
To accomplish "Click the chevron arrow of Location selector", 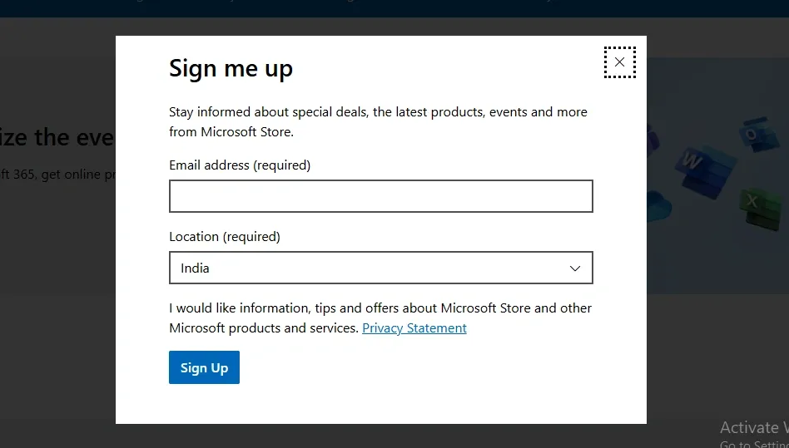I will coord(574,268).
